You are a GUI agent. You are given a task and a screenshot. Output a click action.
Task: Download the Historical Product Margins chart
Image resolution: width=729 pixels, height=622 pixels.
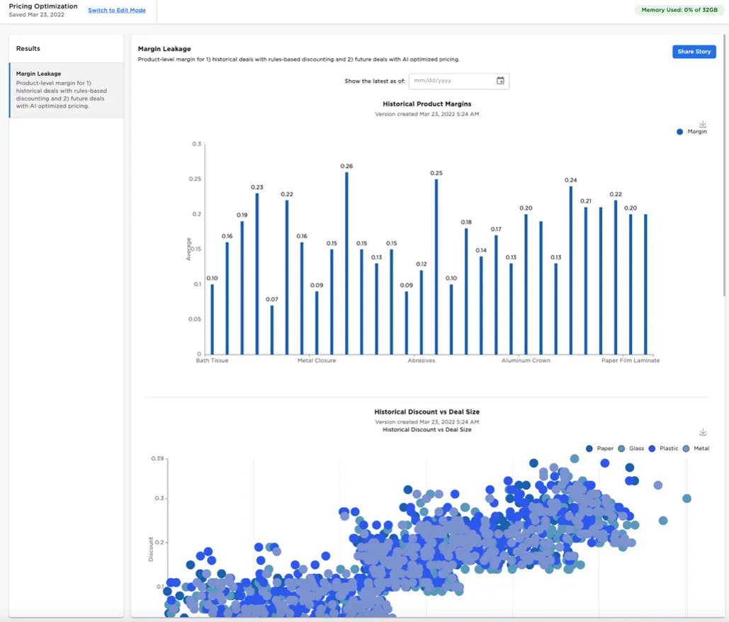pos(703,124)
